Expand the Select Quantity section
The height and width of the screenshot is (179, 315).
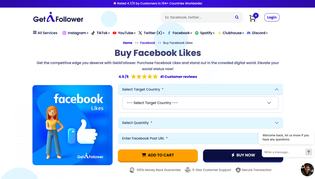click(x=277, y=123)
